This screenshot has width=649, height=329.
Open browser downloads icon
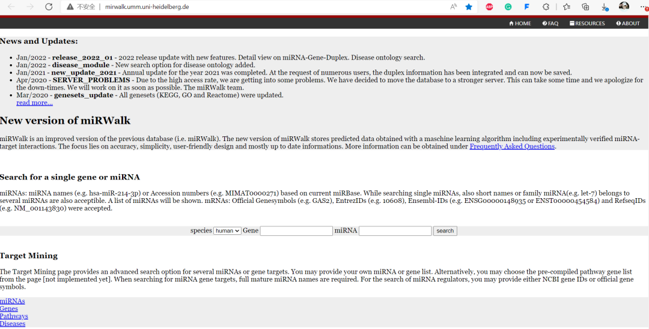click(605, 7)
